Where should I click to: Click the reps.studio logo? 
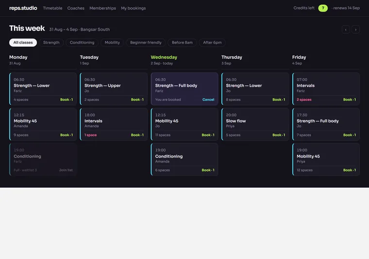click(23, 8)
